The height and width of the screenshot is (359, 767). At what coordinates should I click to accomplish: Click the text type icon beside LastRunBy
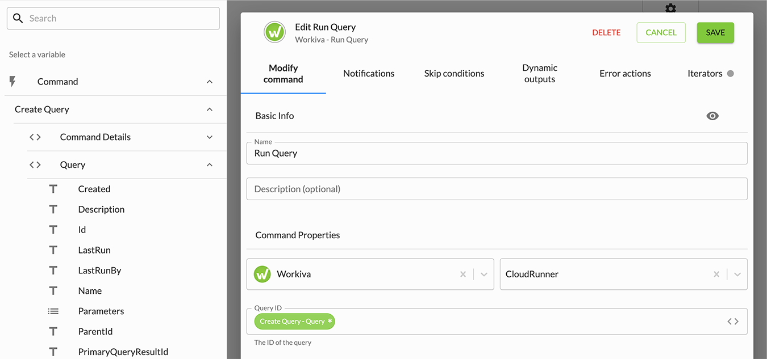[x=53, y=271]
